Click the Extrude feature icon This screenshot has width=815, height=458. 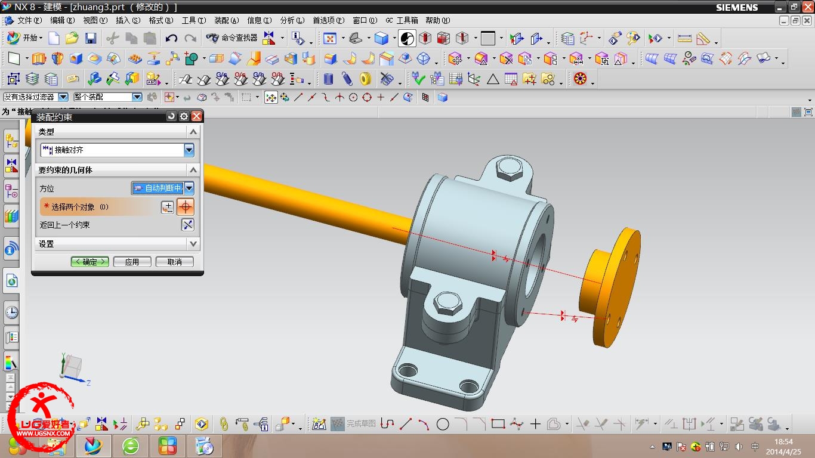click(x=39, y=58)
